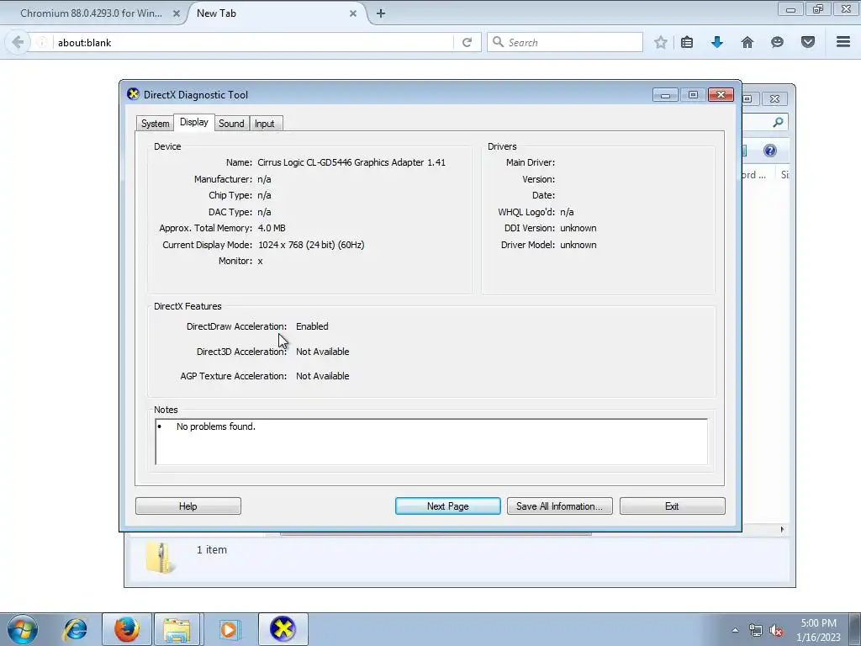Image resolution: width=861 pixels, height=646 pixels.
Task: Click the muted volume tray icon
Action: pos(776,631)
